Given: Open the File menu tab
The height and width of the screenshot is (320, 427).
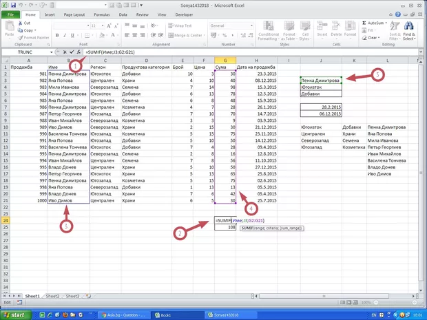Looking at the screenshot, I should (10, 14).
